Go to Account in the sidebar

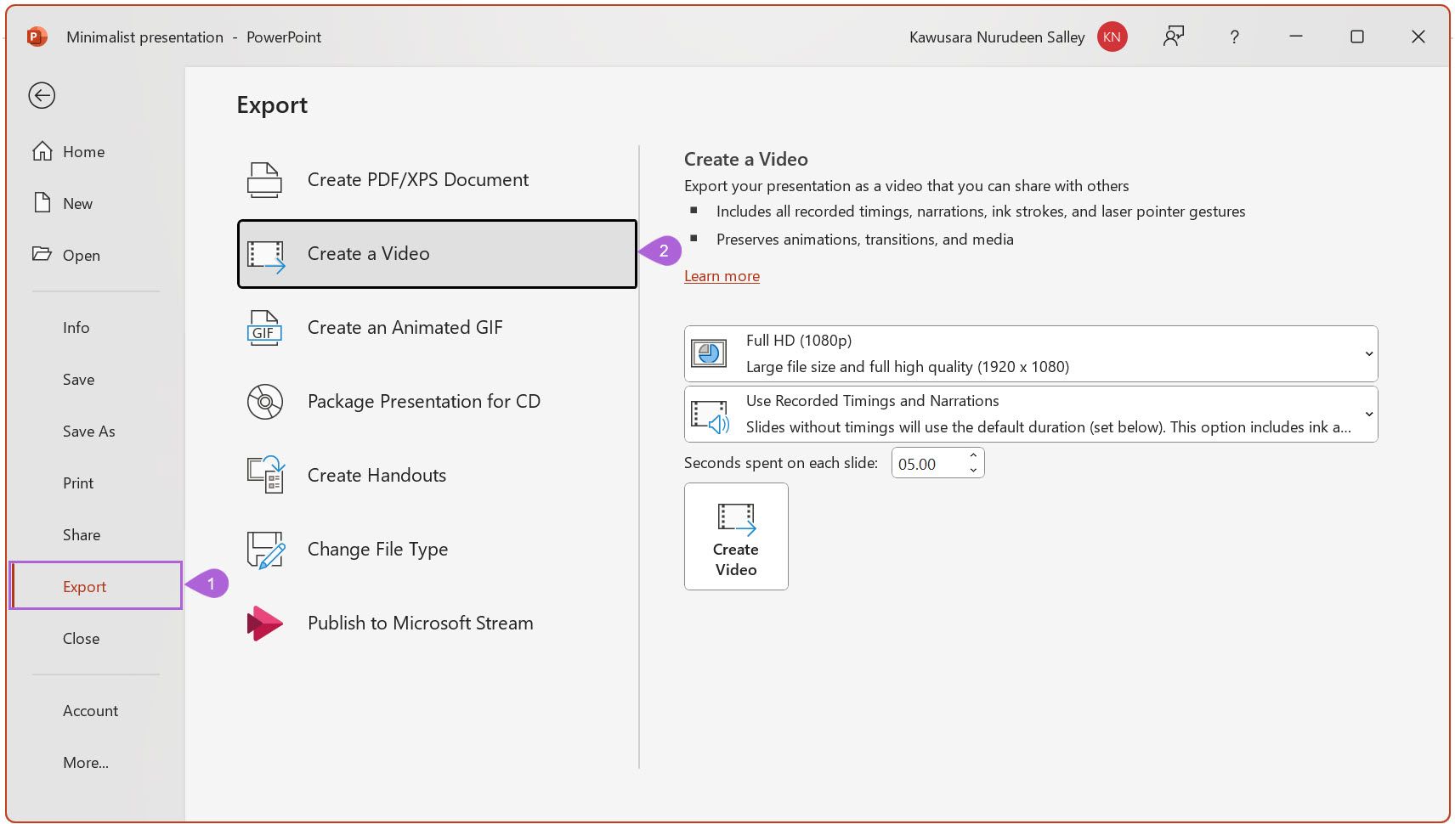pyautogui.click(x=90, y=711)
